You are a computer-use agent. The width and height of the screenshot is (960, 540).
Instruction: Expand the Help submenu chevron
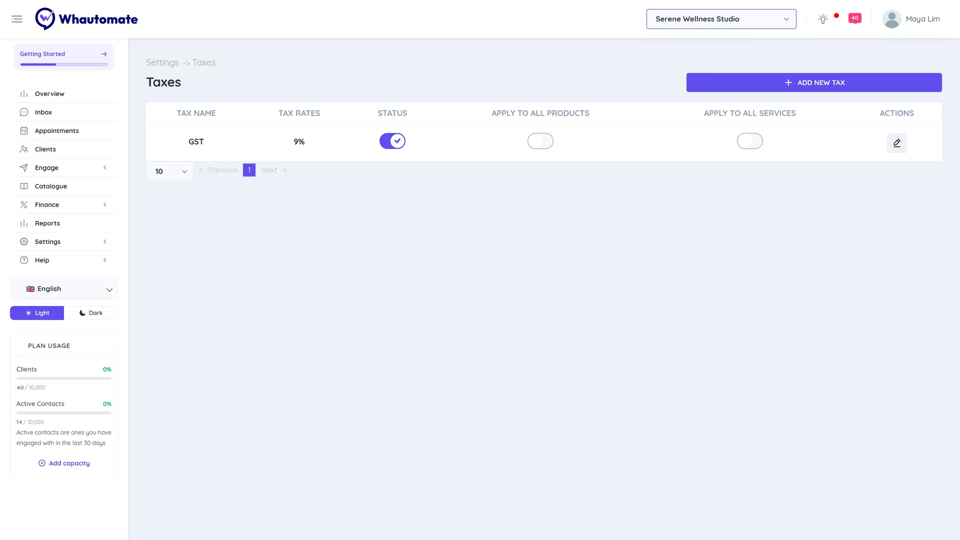coord(105,260)
